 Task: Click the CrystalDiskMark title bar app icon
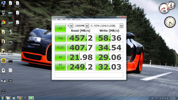click(53, 17)
